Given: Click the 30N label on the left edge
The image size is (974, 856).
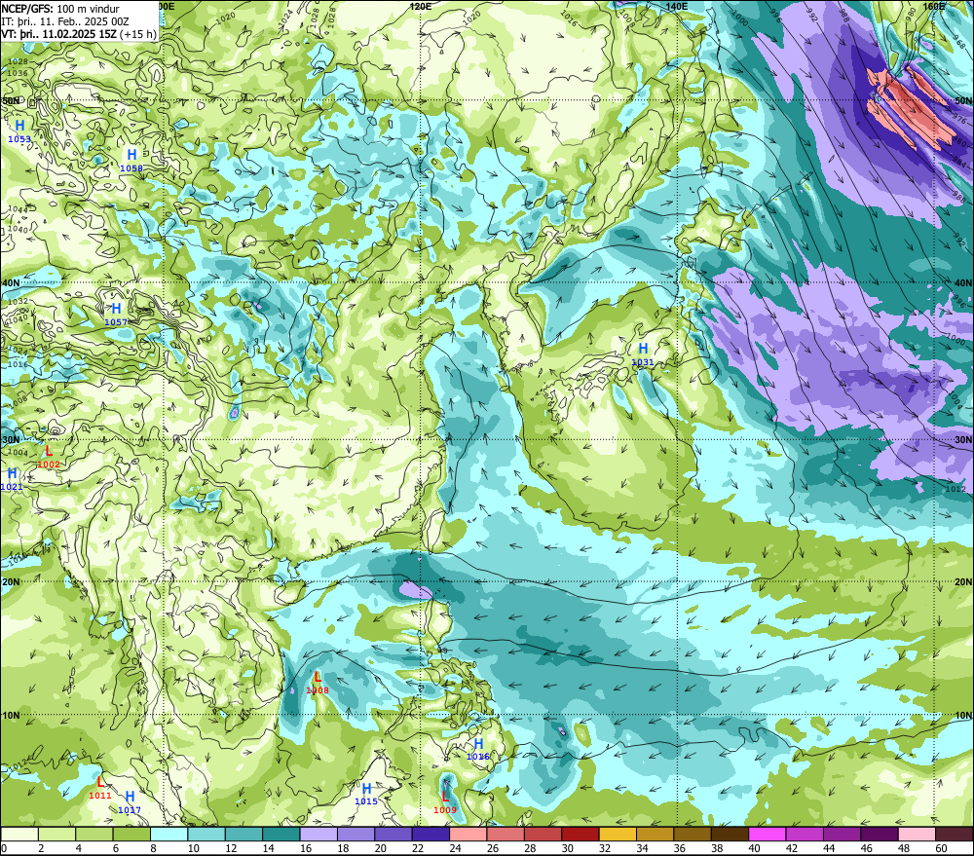Looking at the screenshot, I should pos(11,440).
